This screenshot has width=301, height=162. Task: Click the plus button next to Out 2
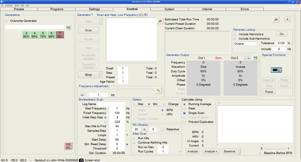point(249,58)
